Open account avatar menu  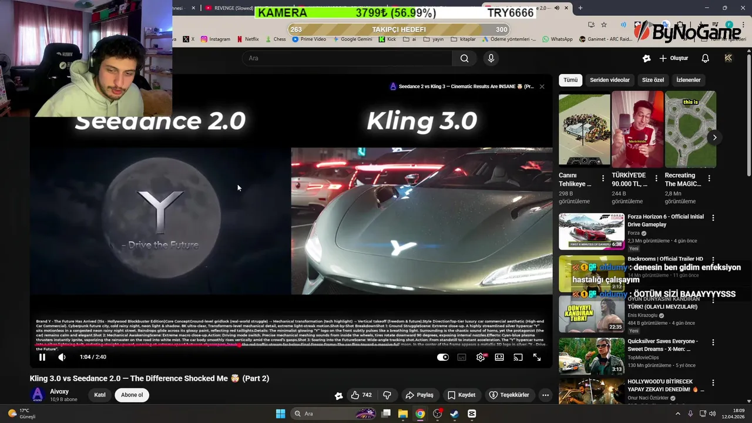tap(728, 58)
